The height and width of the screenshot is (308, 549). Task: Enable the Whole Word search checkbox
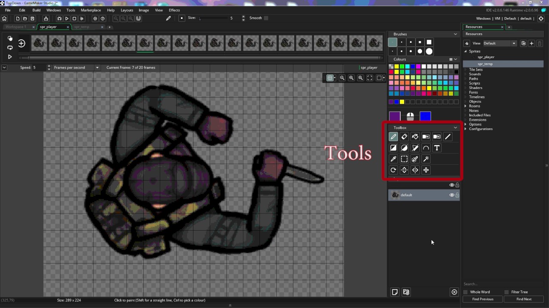coord(465,292)
